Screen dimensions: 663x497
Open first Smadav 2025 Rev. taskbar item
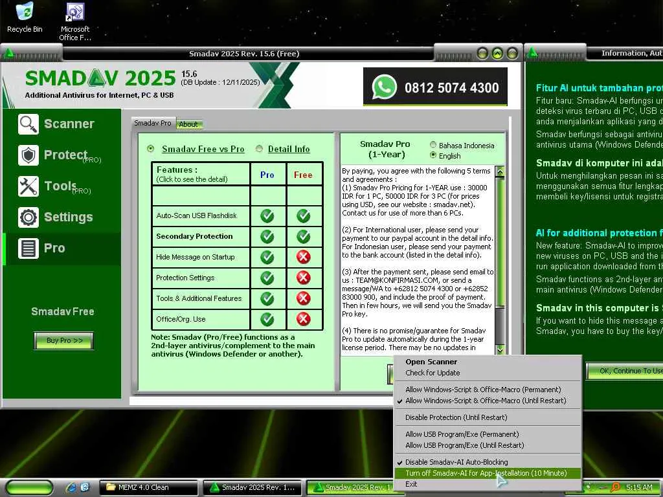(x=253, y=487)
